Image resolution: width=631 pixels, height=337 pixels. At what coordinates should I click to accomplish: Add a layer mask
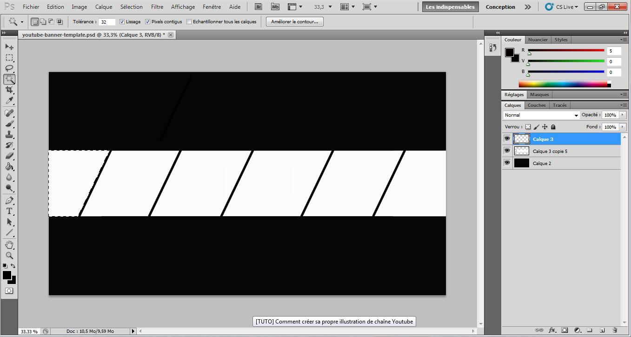coord(565,330)
